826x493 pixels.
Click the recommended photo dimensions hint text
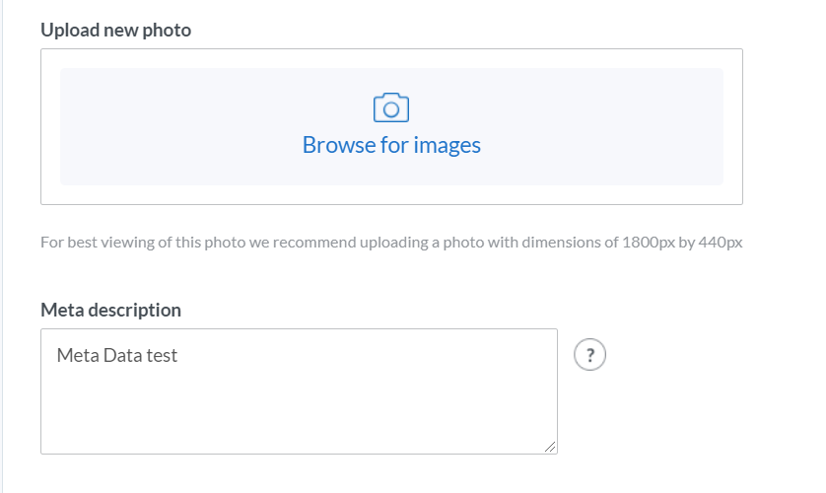click(x=391, y=243)
